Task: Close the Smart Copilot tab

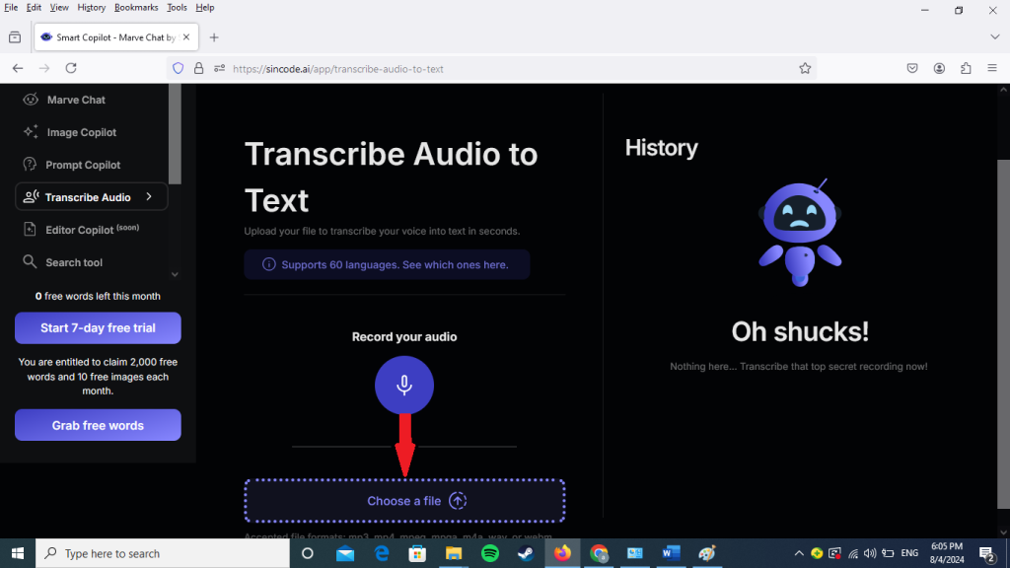Action: point(186,37)
